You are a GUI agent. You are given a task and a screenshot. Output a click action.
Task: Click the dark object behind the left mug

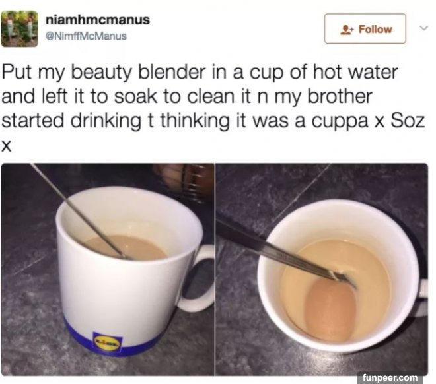(185, 182)
